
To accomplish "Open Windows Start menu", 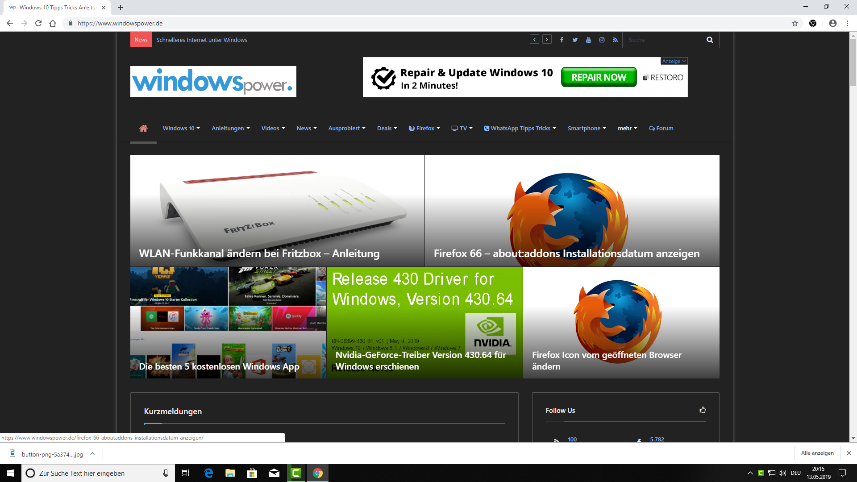I will pos(11,473).
